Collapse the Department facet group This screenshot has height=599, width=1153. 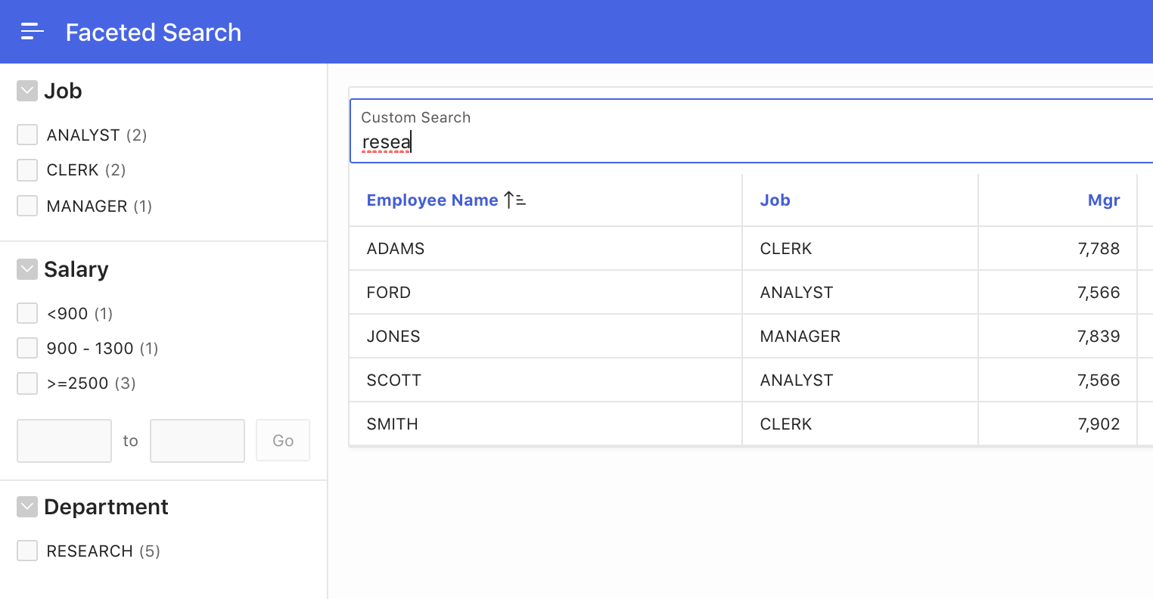[27, 506]
